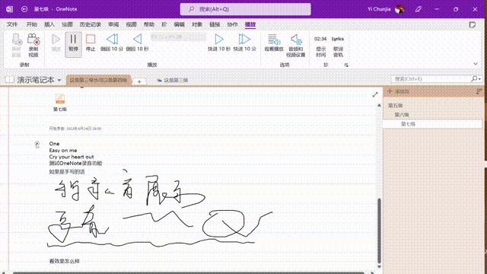Click the play marker beside One line
The width and height of the screenshot is (487, 274).
[37, 144]
